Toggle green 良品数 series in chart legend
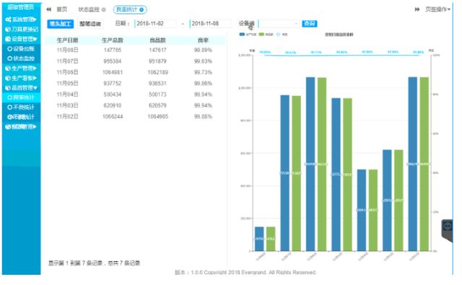462x285 pixels. 266,35
